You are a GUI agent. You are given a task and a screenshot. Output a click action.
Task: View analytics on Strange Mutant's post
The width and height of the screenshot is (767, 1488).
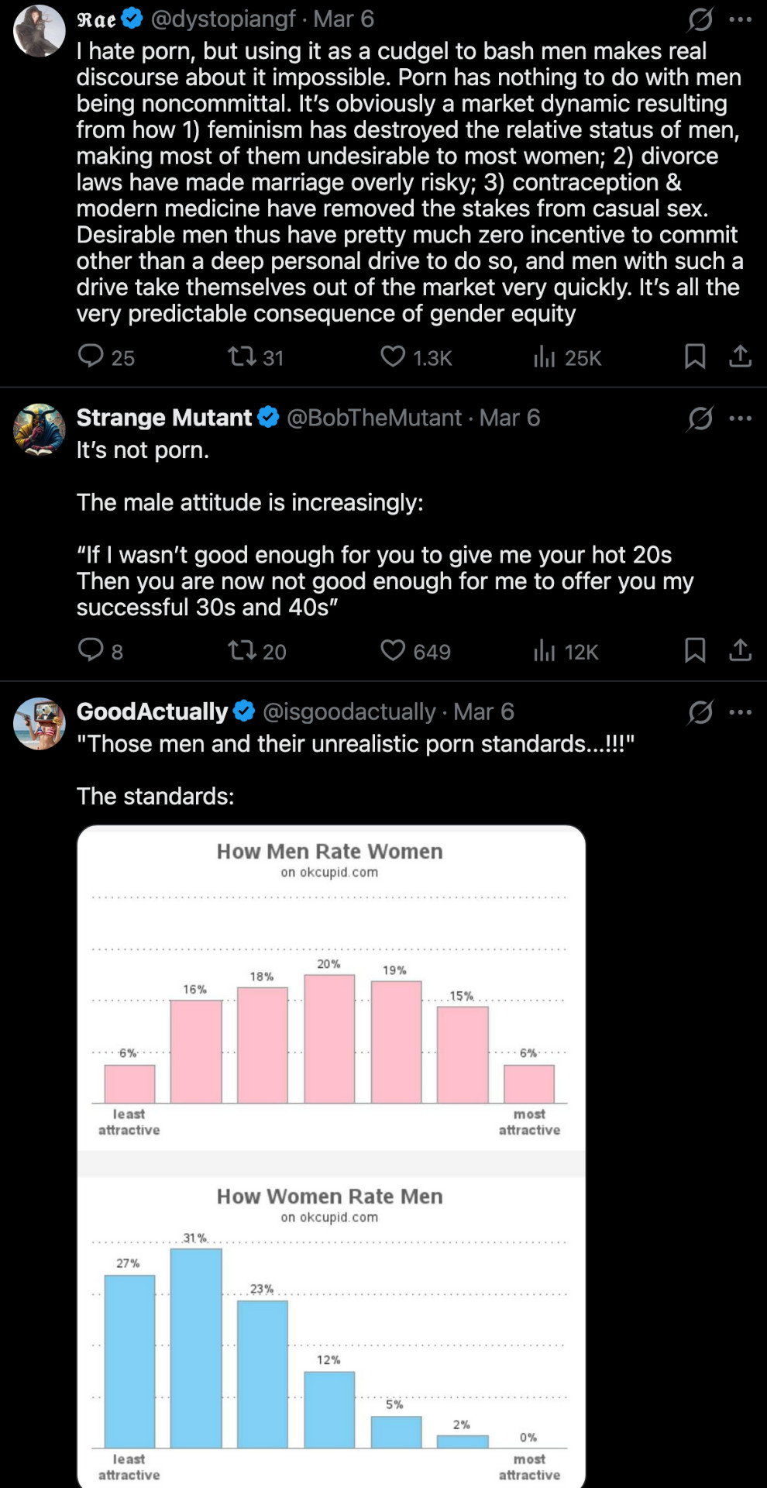545,650
